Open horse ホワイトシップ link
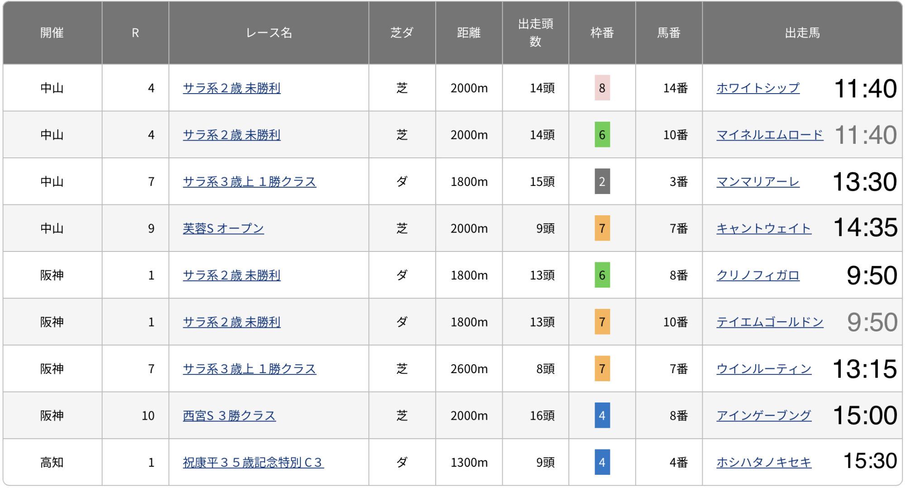This screenshot has width=905, height=488. [x=758, y=88]
